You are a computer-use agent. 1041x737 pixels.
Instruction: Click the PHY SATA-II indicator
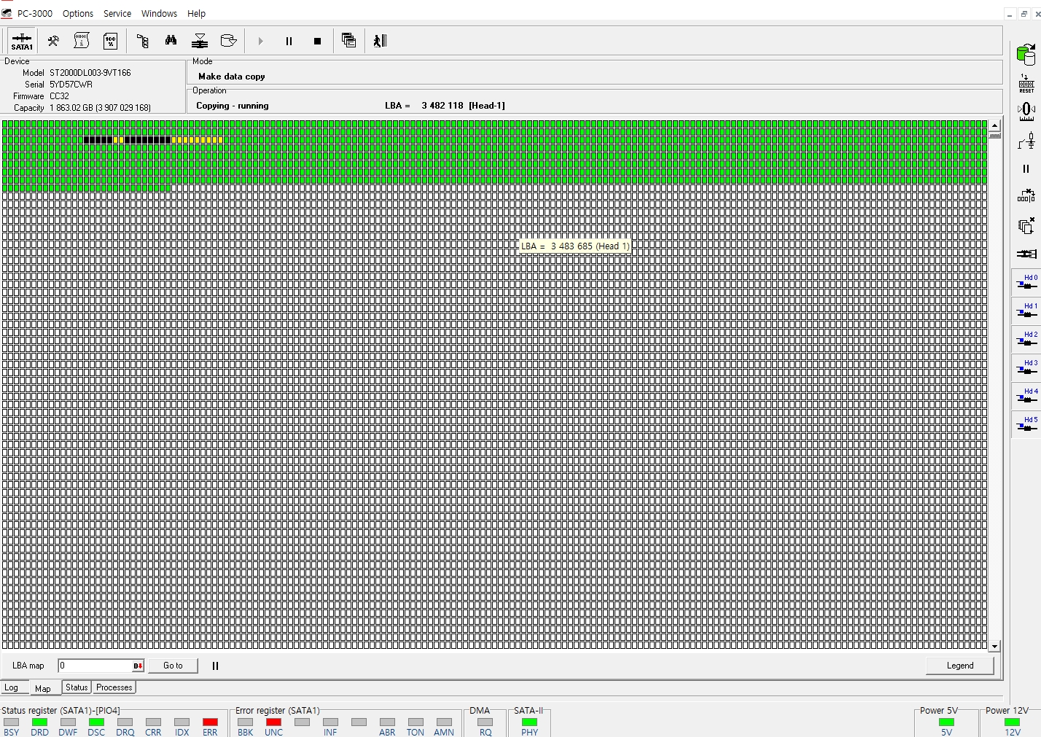coord(529,722)
